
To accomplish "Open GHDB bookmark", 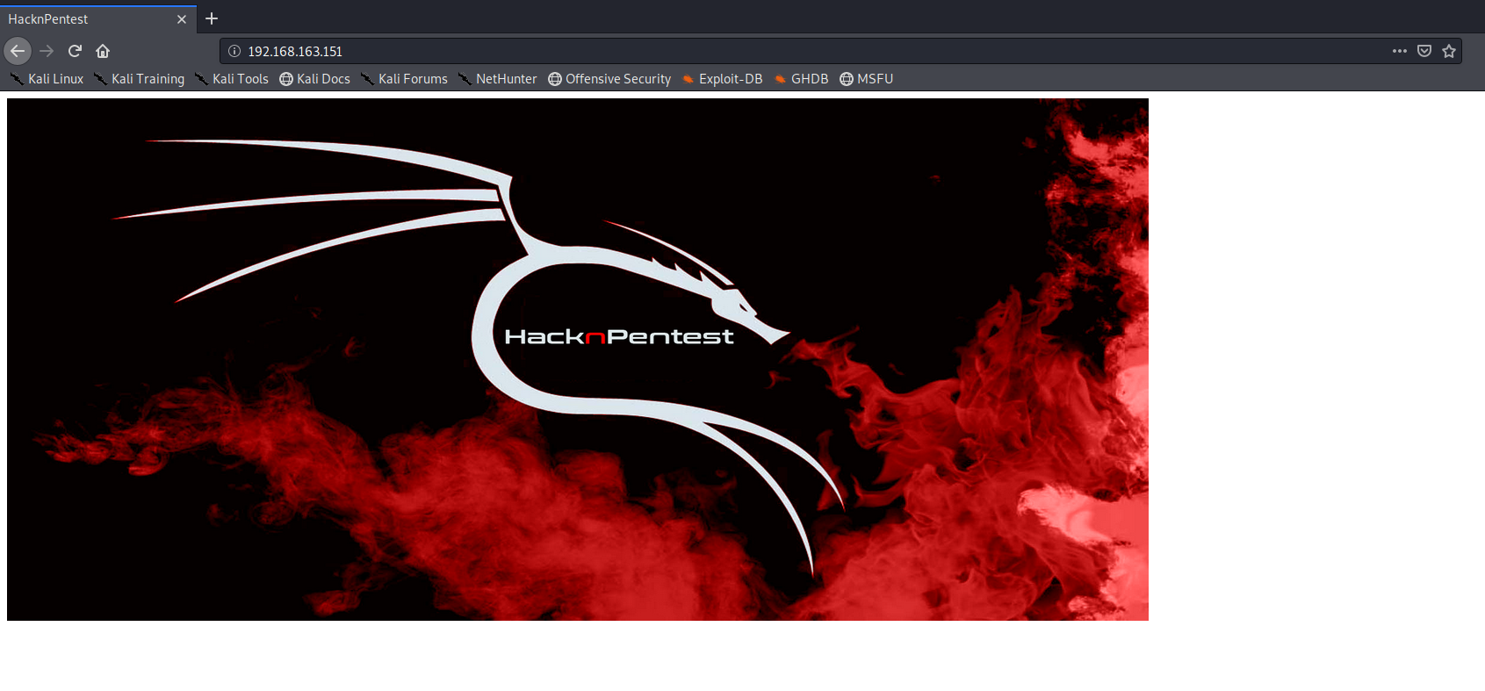I will point(801,79).
